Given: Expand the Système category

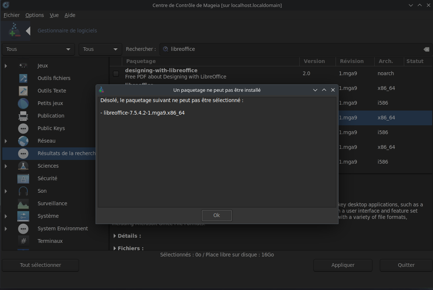Looking at the screenshot, I should pyautogui.click(x=6, y=216).
